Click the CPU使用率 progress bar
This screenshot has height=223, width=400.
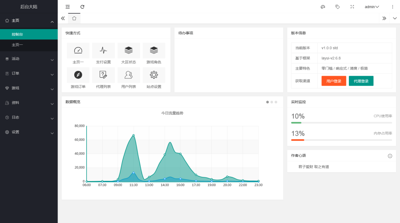(x=341, y=123)
